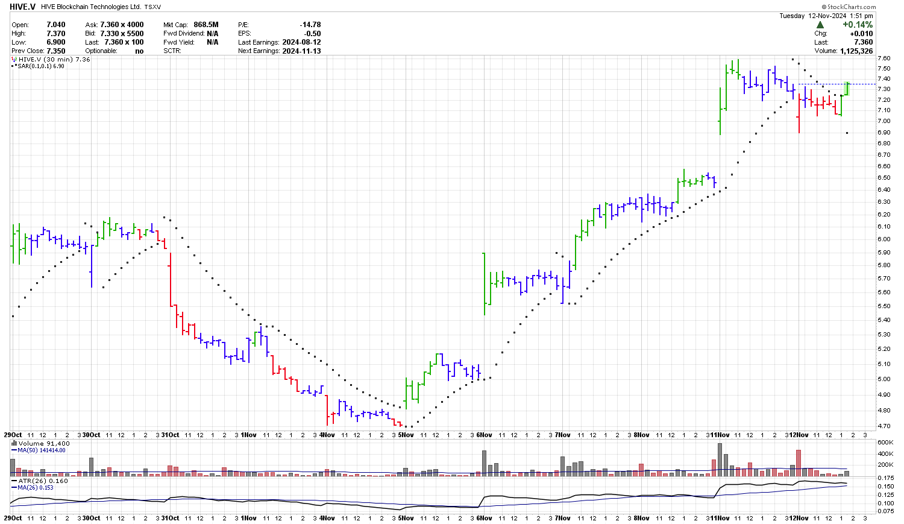Click the HIVE.V (30 min) 7.36 legend
904x524 pixels.
54,60
